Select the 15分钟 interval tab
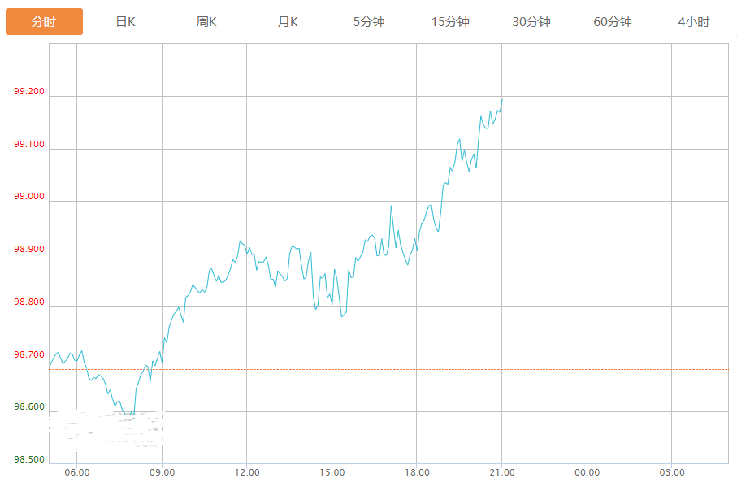 coord(450,22)
